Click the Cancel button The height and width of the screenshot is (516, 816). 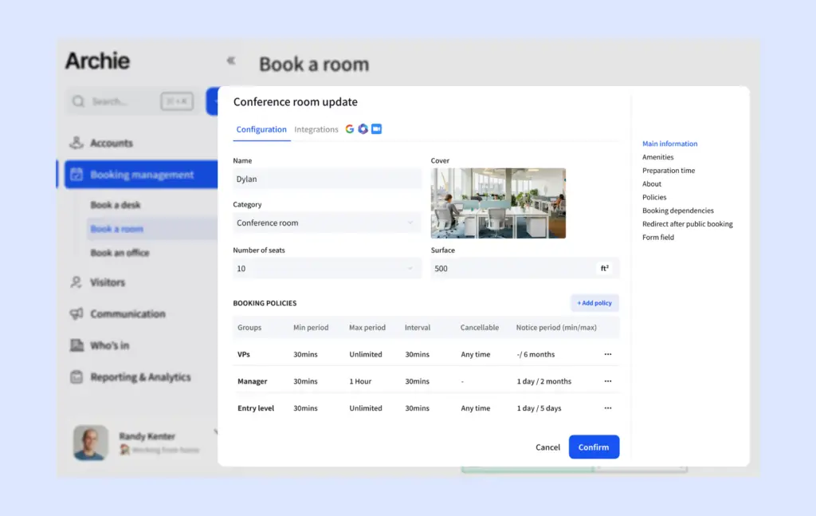(x=547, y=447)
